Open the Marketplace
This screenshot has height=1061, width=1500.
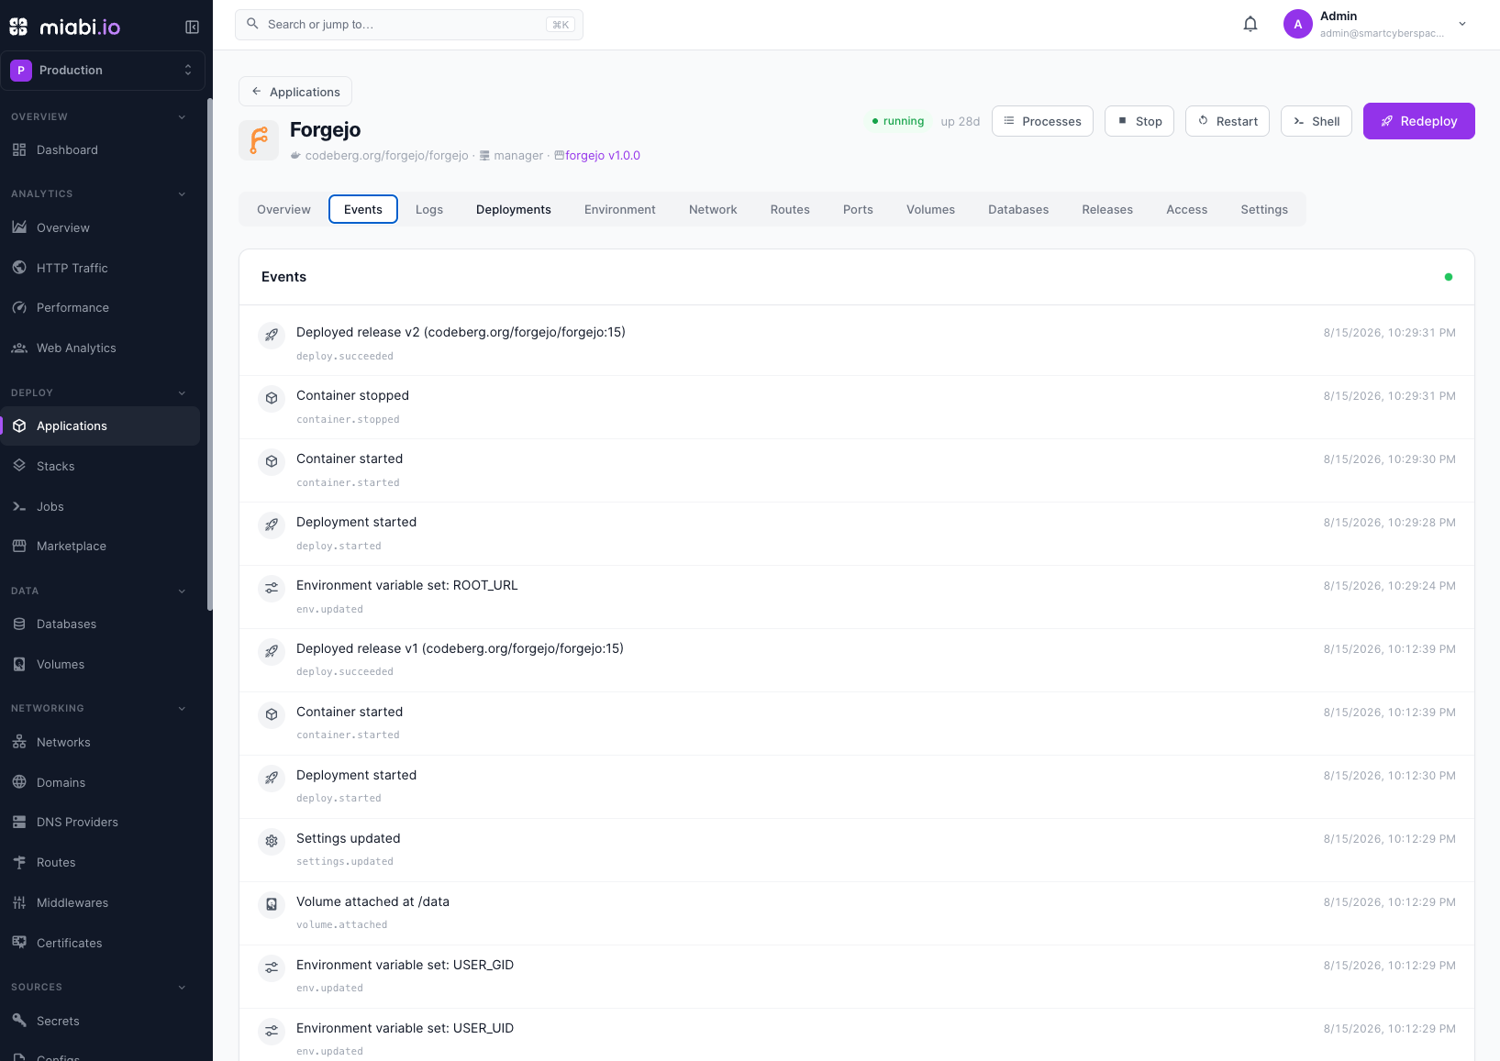100,547
